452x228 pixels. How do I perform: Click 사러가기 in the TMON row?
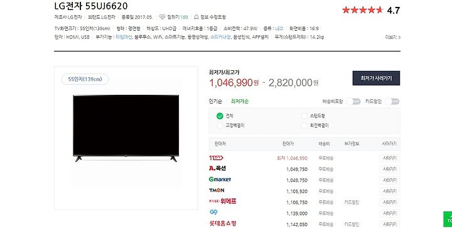389,192
